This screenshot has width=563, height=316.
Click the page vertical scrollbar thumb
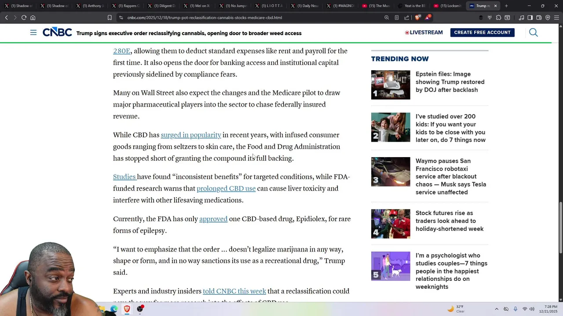click(560, 227)
